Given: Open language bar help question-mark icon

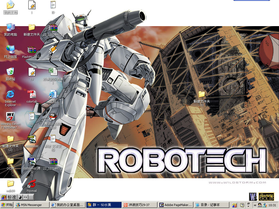Looking at the screenshot, I should pos(242,205).
